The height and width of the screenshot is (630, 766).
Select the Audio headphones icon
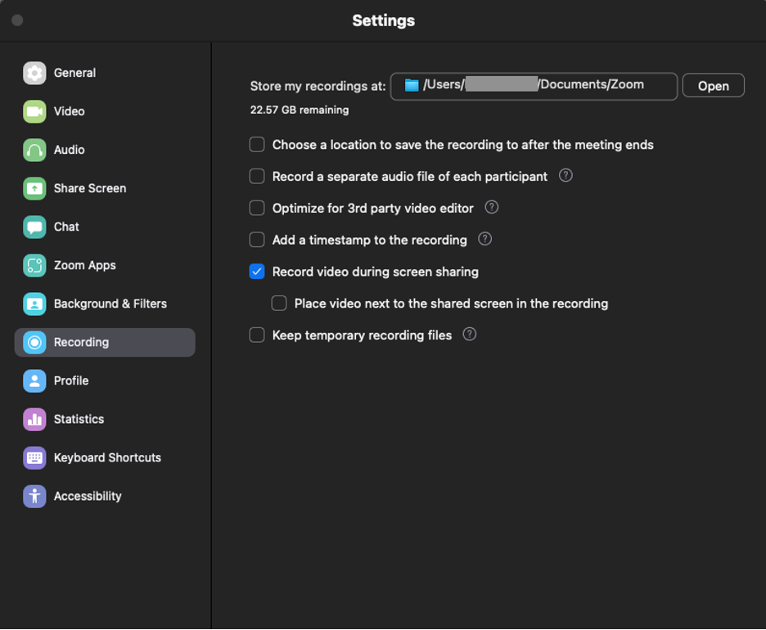pos(34,150)
